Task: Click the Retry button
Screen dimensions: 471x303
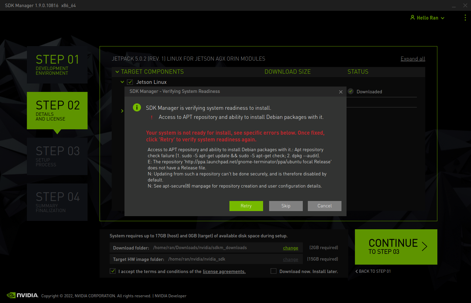Action: [246, 206]
